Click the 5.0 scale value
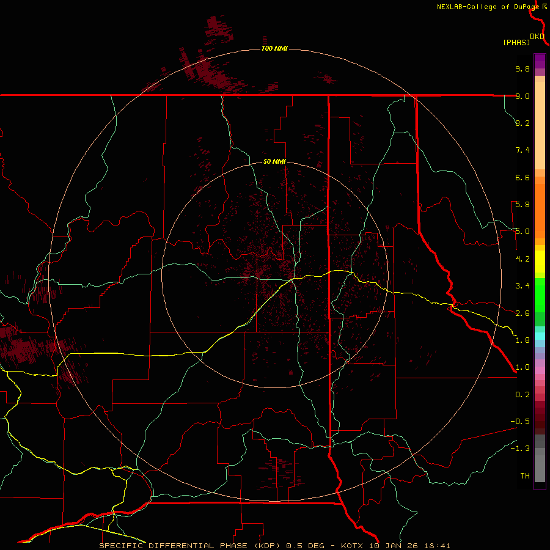This screenshot has height=550, width=550. click(x=522, y=232)
